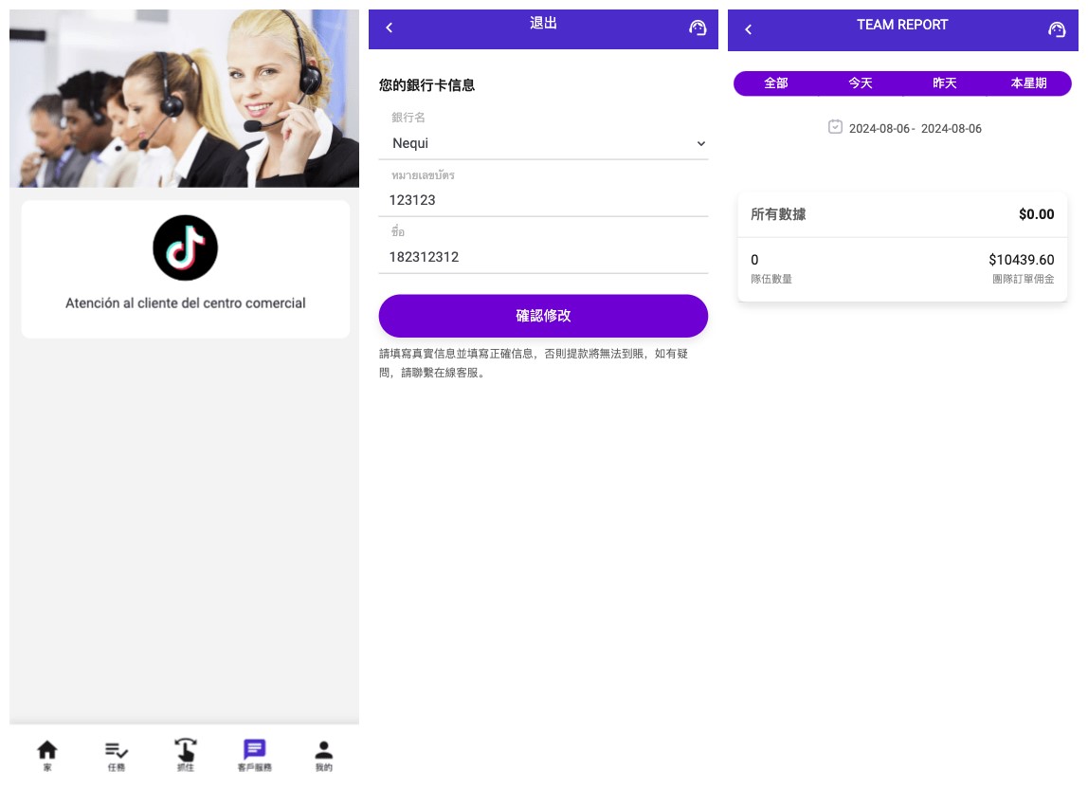Tap the Grab (抓住) hand icon
The height and width of the screenshot is (788, 1088).
[185, 751]
